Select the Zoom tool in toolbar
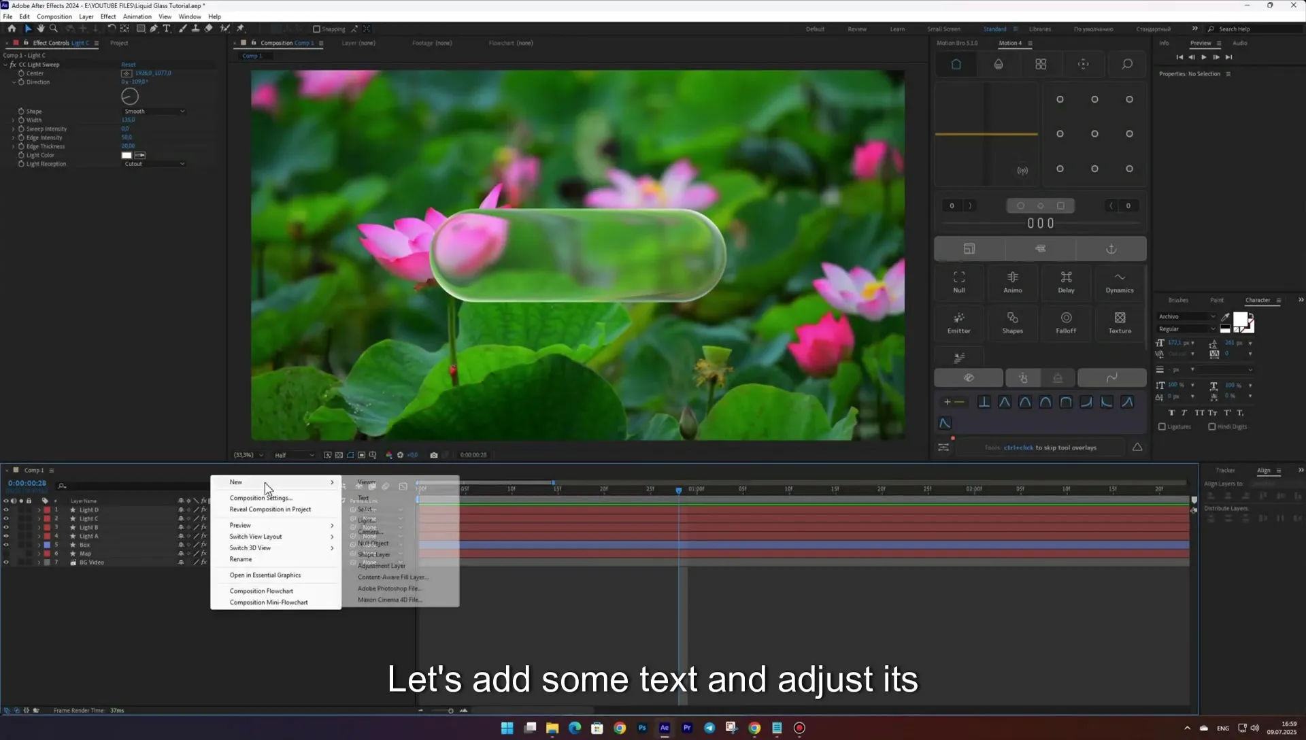Viewport: 1306px width, 740px height. point(54,29)
